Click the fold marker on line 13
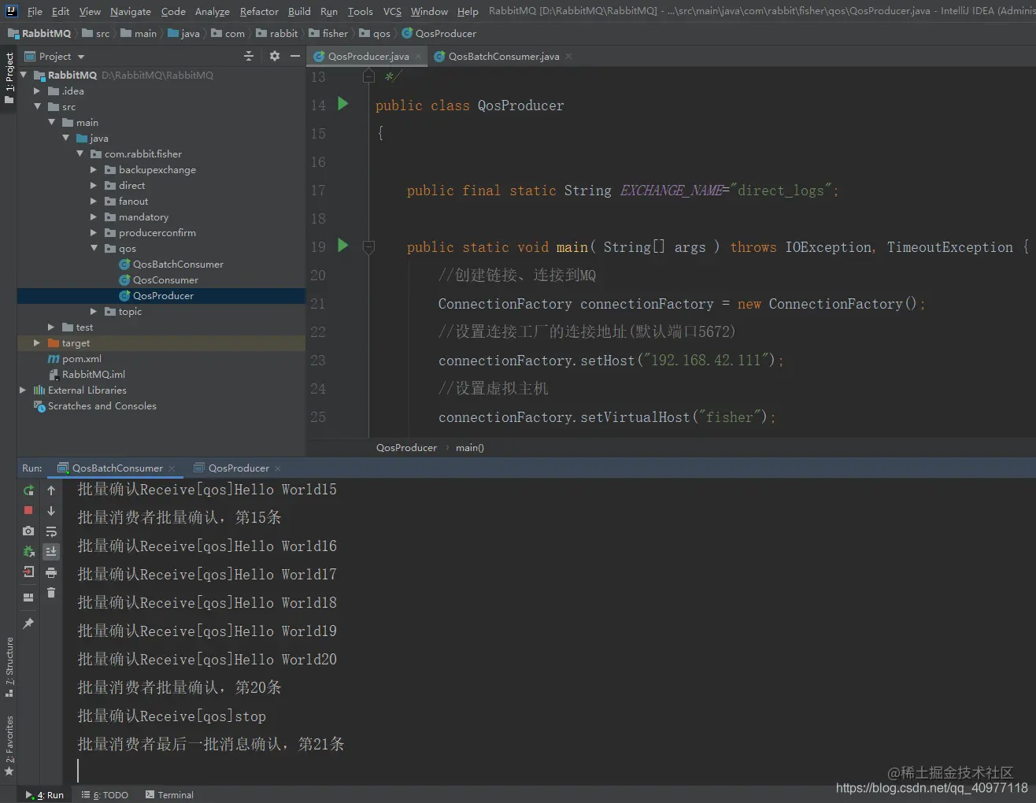Viewport: 1036px width, 803px height. [368, 76]
